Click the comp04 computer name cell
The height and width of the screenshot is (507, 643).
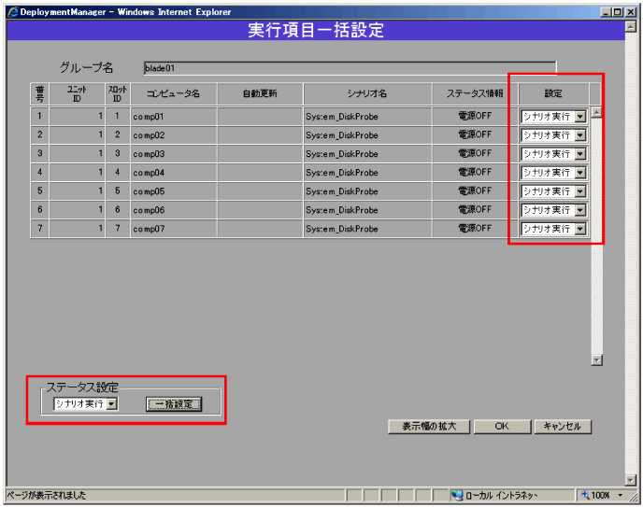click(174, 173)
